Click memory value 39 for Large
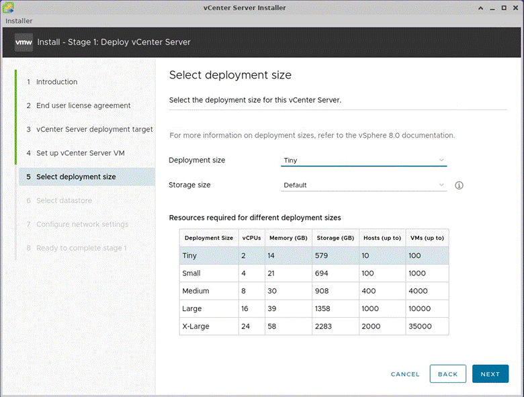This screenshot has height=397, width=524. [271, 309]
